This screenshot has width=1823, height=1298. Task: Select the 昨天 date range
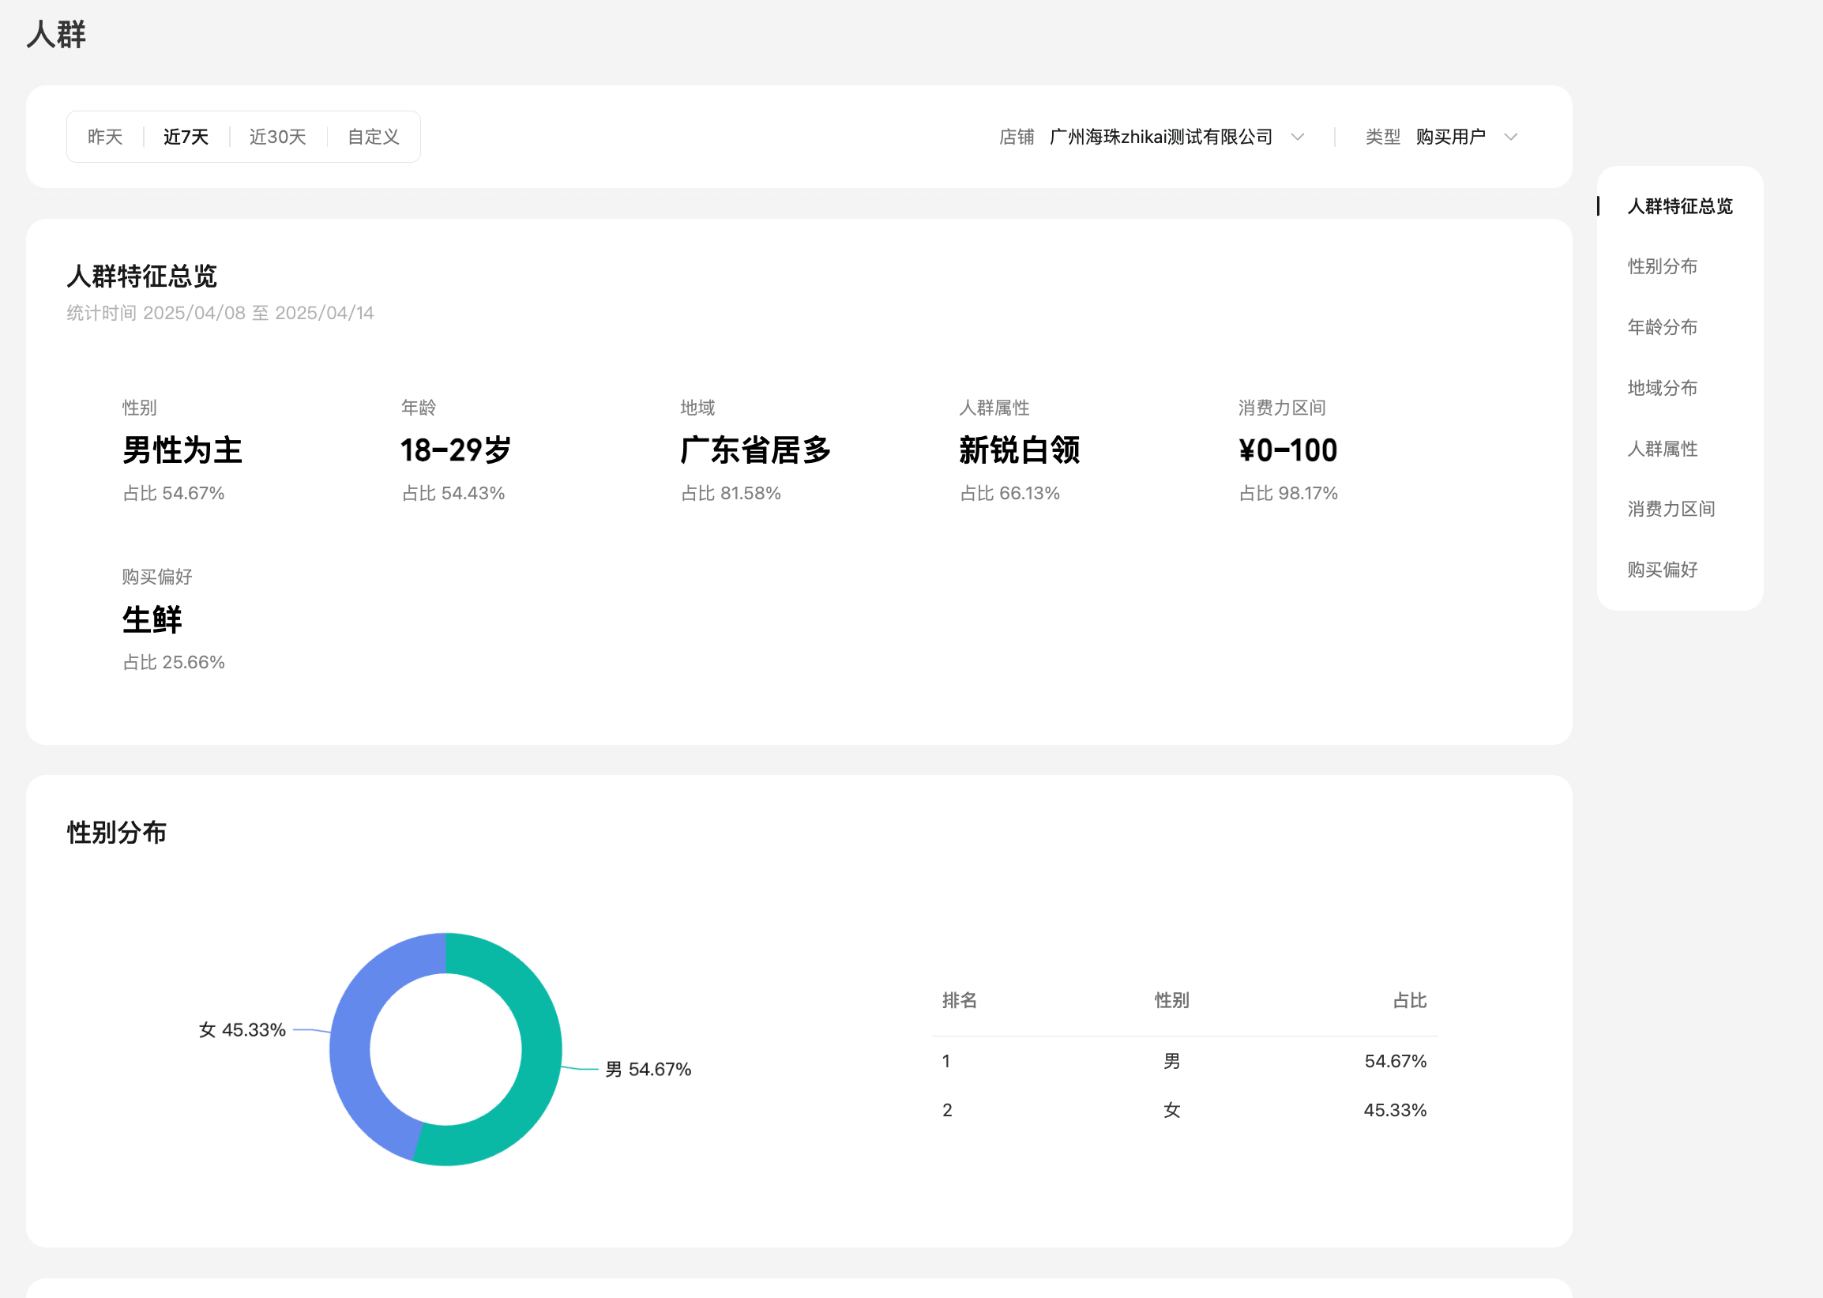(x=104, y=137)
